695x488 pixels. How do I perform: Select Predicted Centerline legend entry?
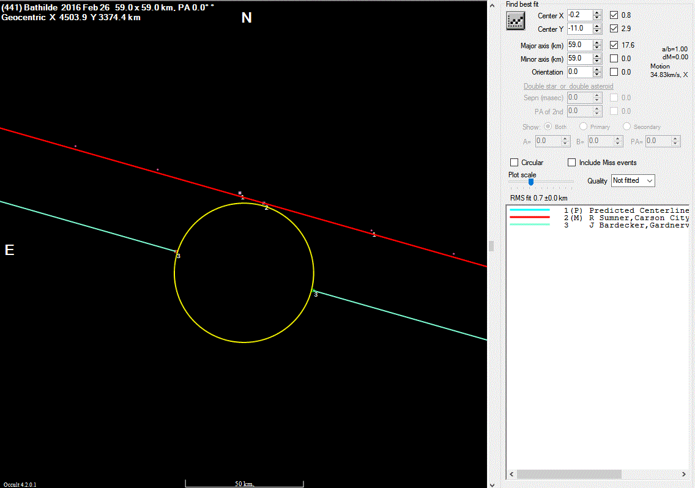coord(600,210)
